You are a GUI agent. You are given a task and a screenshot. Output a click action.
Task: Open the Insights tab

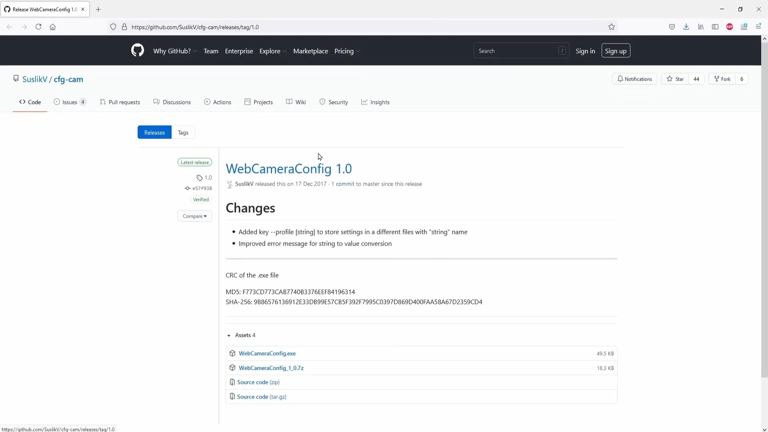(x=375, y=102)
